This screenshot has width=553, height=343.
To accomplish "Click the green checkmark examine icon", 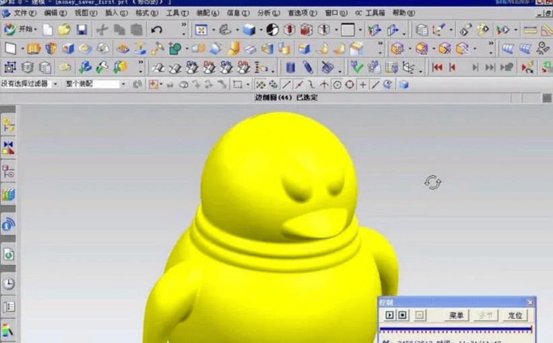I will pos(356,67).
